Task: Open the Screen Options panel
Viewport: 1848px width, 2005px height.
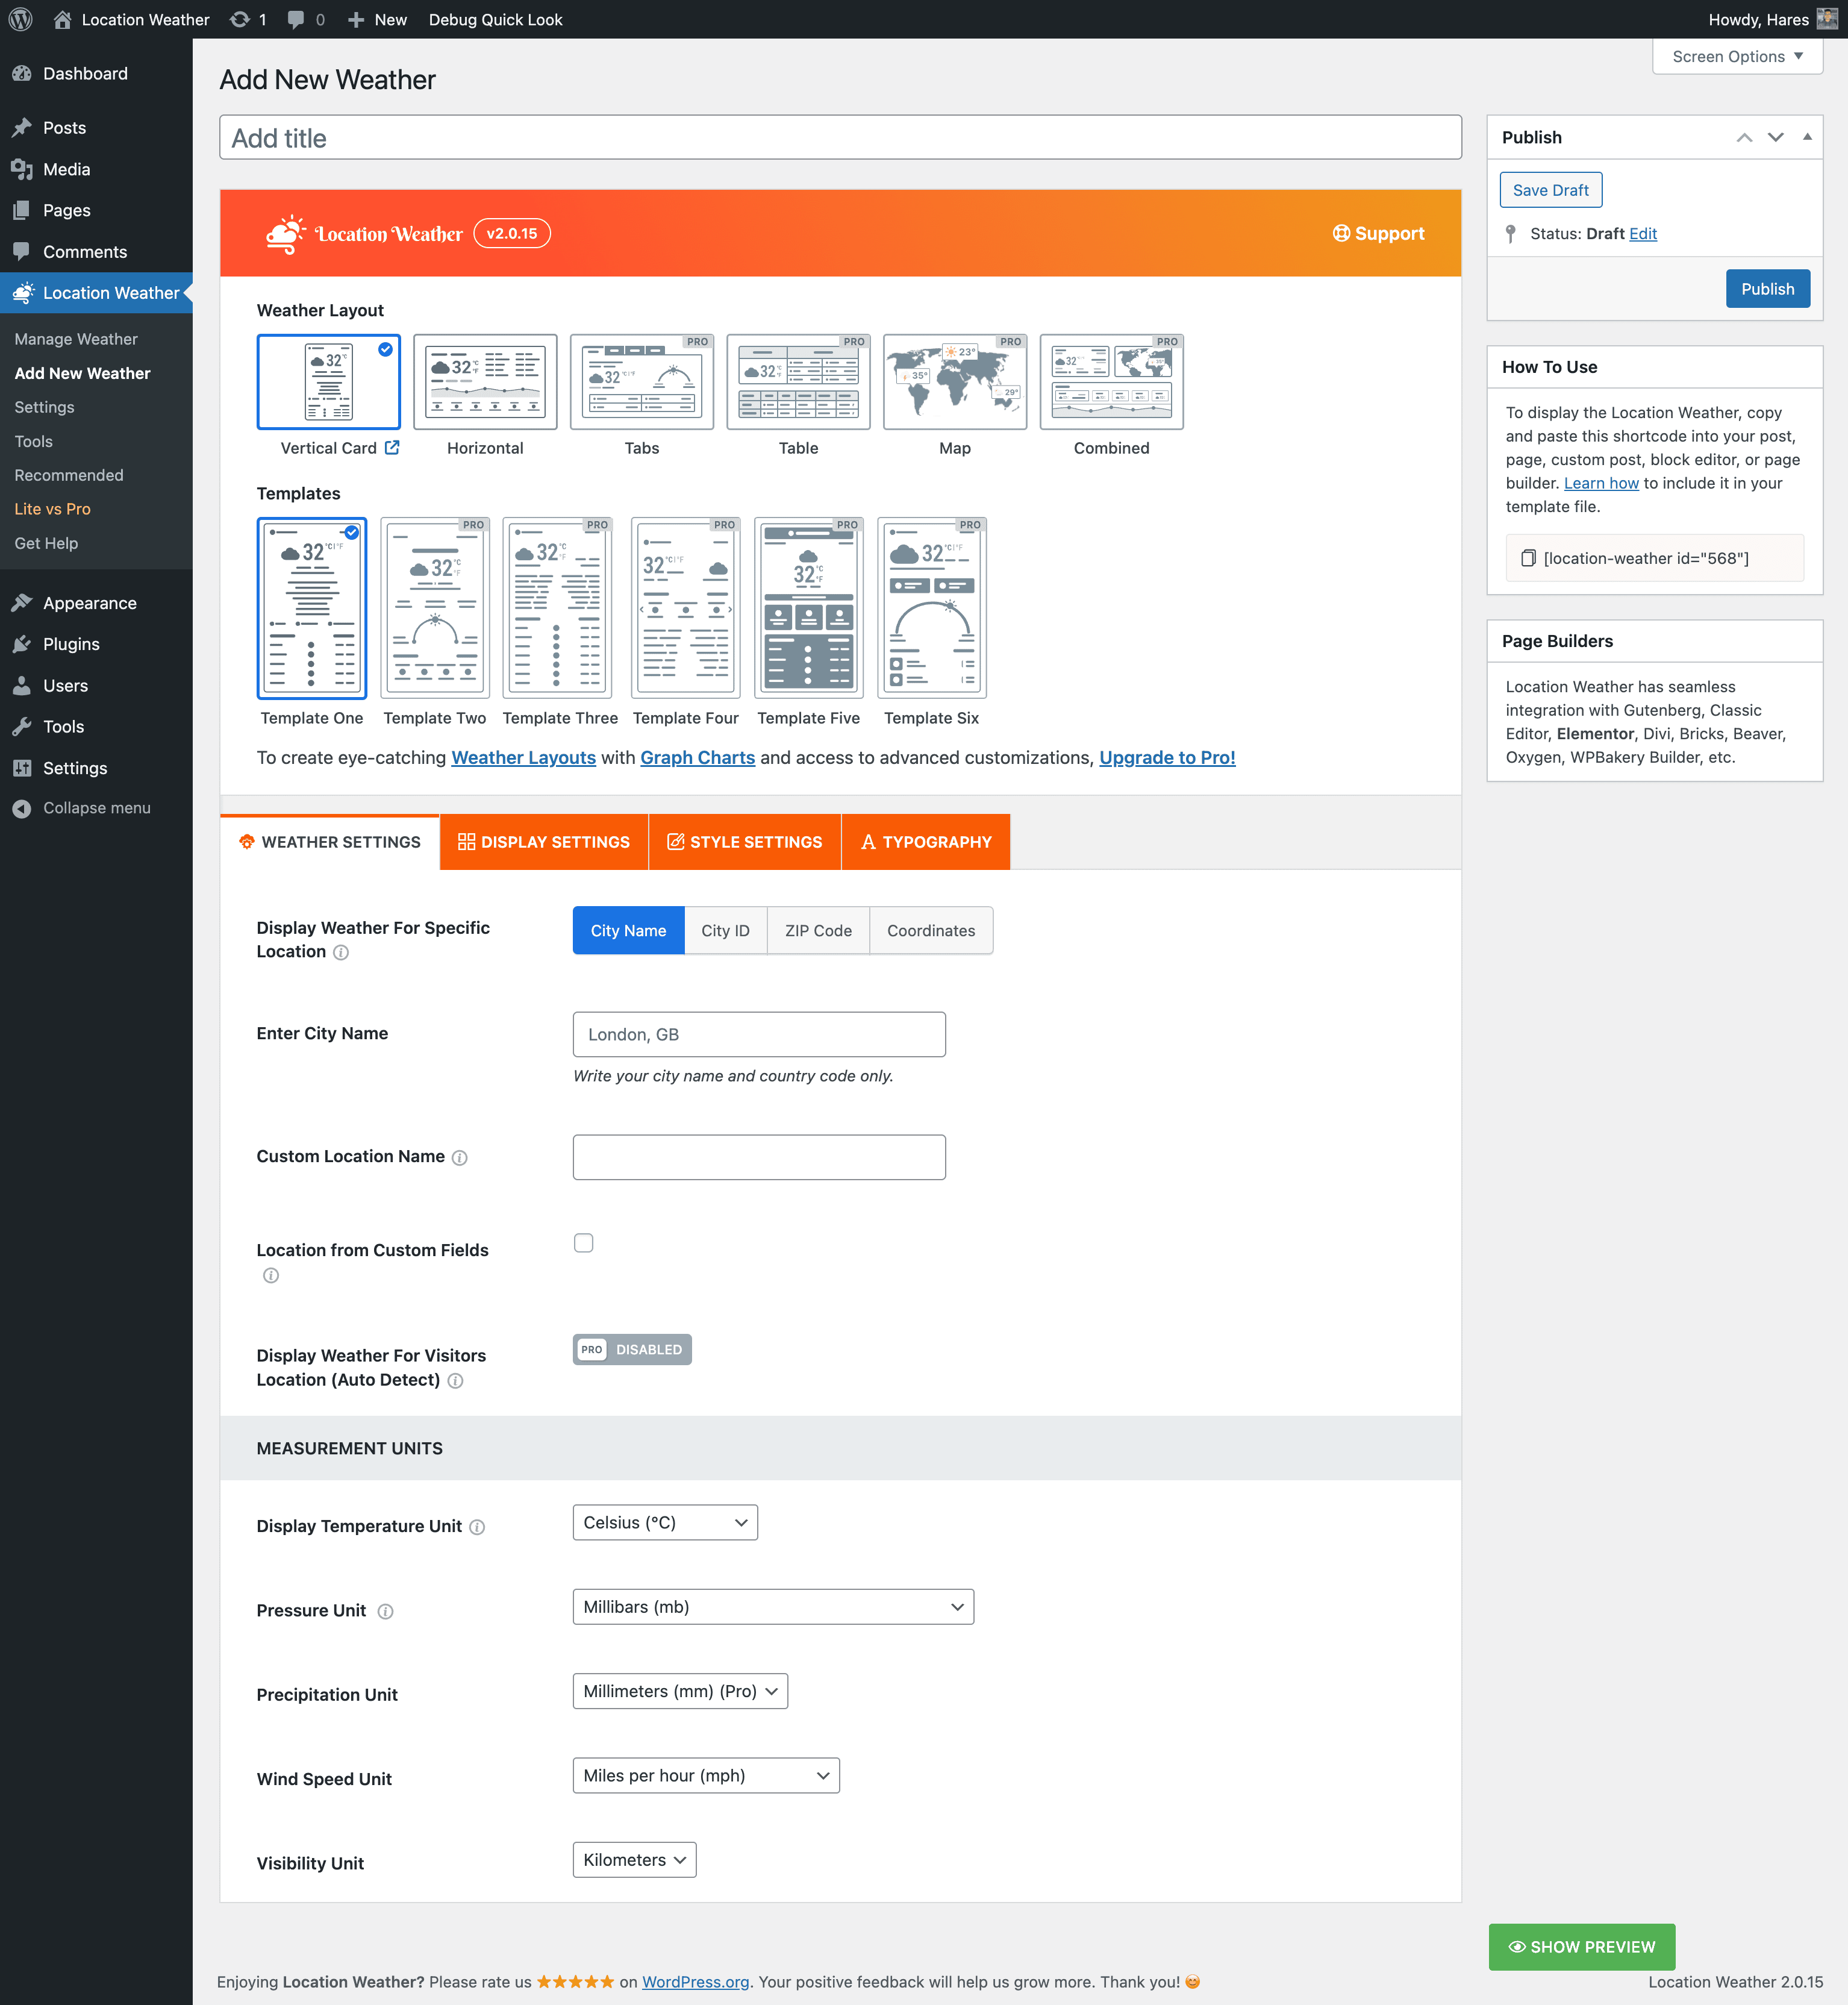Action: (x=1737, y=56)
